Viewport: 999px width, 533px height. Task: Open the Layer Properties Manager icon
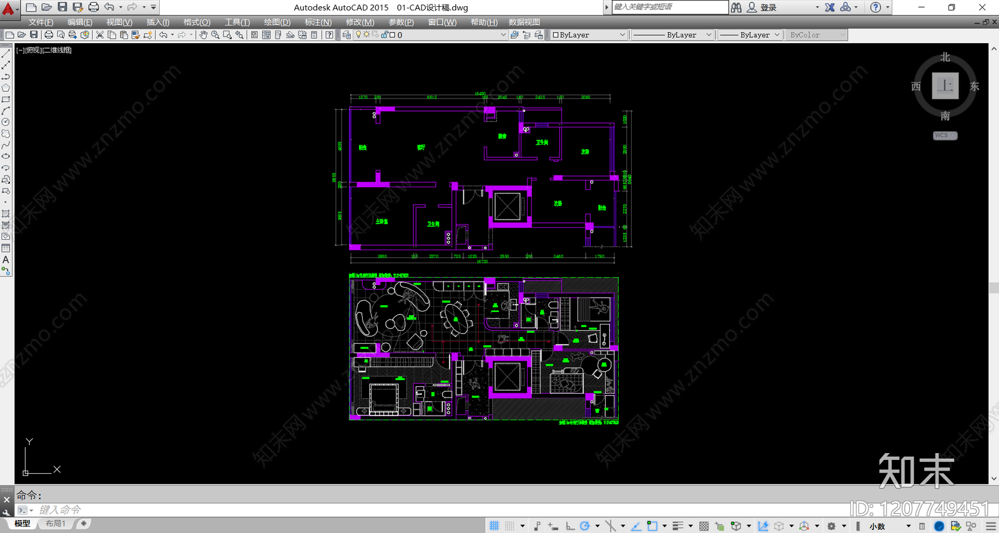click(x=347, y=35)
